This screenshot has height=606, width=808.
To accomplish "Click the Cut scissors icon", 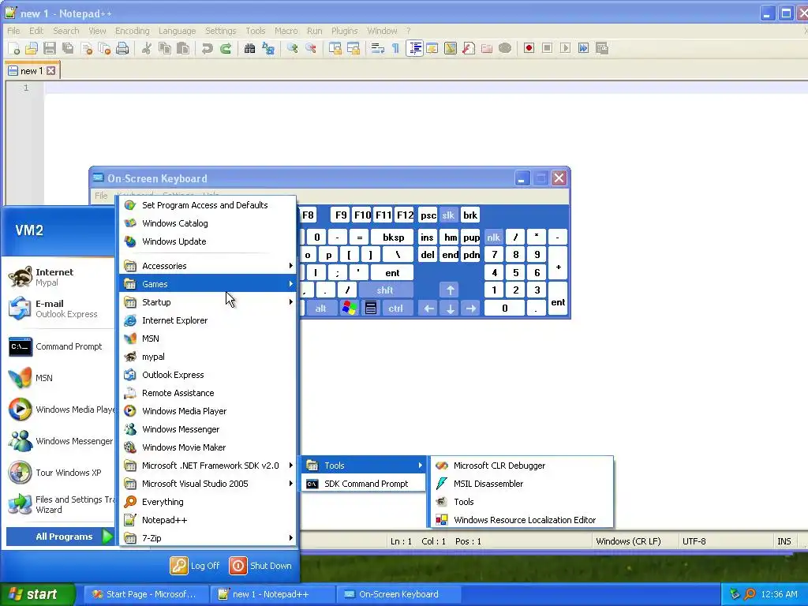I will (x=147, y=48).
